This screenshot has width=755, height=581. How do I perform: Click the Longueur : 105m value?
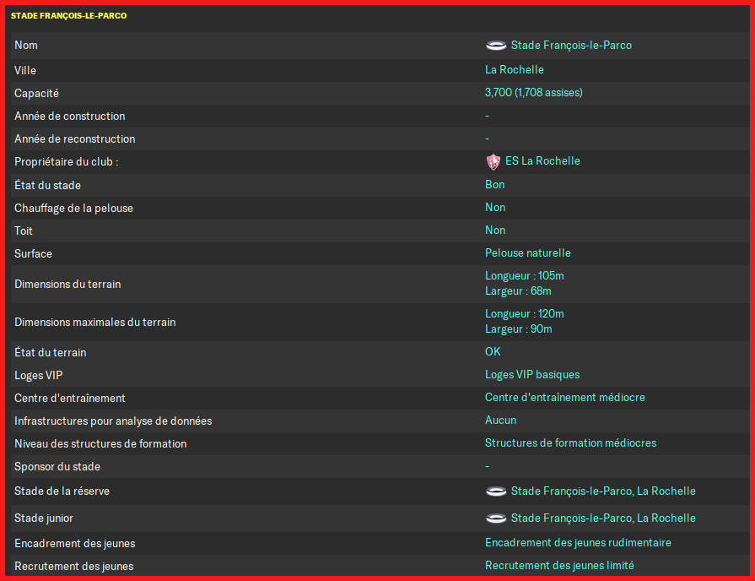525,276
